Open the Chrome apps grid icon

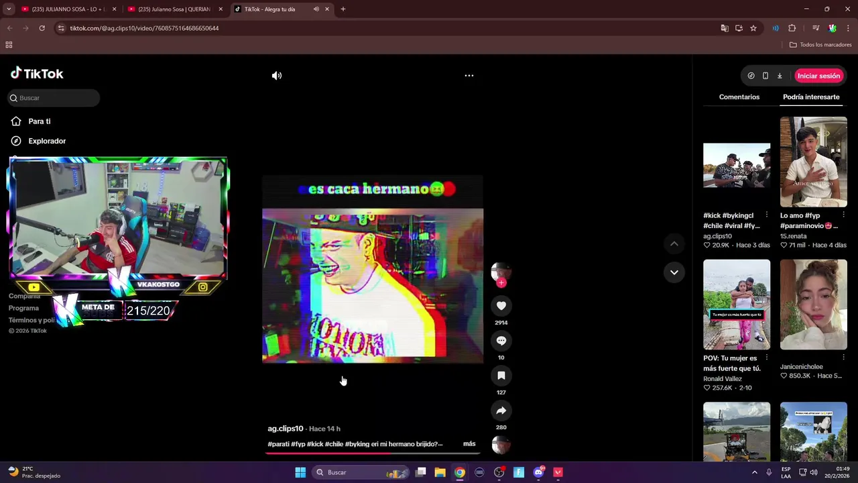(9, 45)
